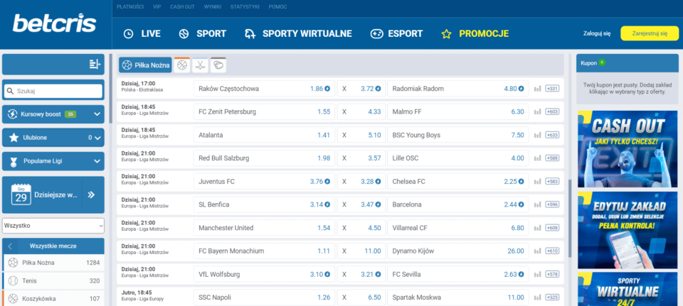This screenshot has width=683, height=306.
Task: Click boost icon on Raków 1.86 odds
Action: (327, 89)
